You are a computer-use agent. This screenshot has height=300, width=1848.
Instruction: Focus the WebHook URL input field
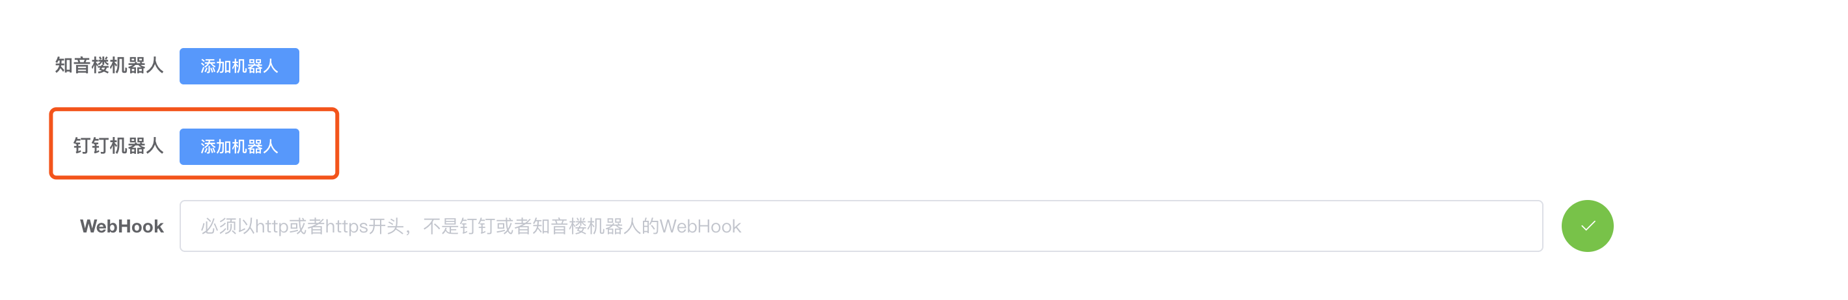pyautogui.click(x=861, y=226)
